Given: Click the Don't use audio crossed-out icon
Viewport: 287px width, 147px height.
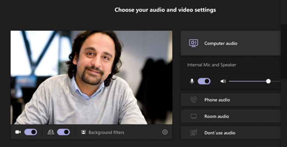Looking at the screenshot, I should pos(193,133).
